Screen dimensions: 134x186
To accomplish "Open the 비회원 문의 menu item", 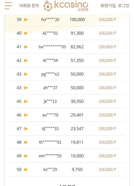I will [29, 6].
